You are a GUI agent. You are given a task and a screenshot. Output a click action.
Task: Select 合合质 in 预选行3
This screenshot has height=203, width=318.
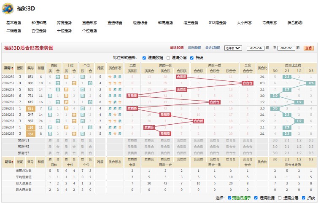click(198, 153)
